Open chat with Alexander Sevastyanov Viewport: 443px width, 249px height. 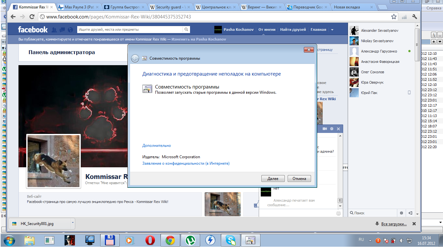coord(380,30)
